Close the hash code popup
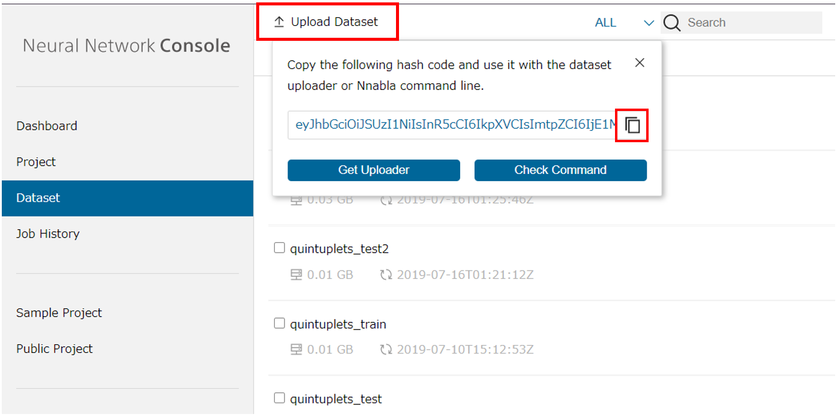This screenshot has width=840, height=417. point(640,63)
